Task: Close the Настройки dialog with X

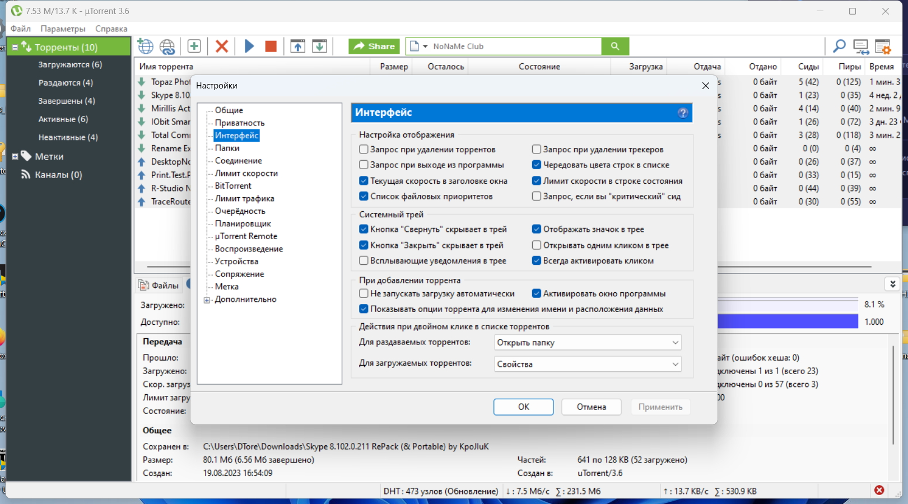Action: pos(706,86)
